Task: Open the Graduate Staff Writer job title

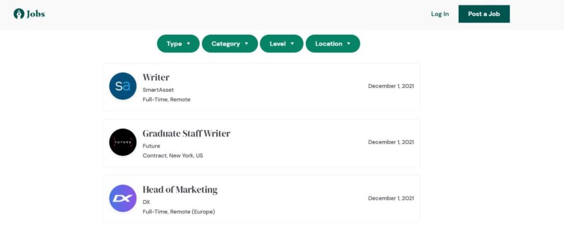Action: (x=186, y=133)
